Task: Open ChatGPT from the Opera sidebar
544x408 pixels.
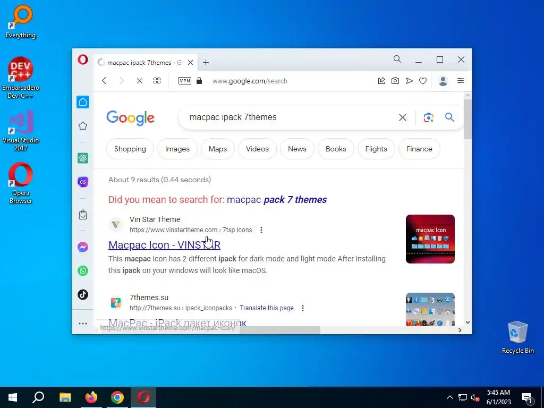Action: click(x=82, y=158)
